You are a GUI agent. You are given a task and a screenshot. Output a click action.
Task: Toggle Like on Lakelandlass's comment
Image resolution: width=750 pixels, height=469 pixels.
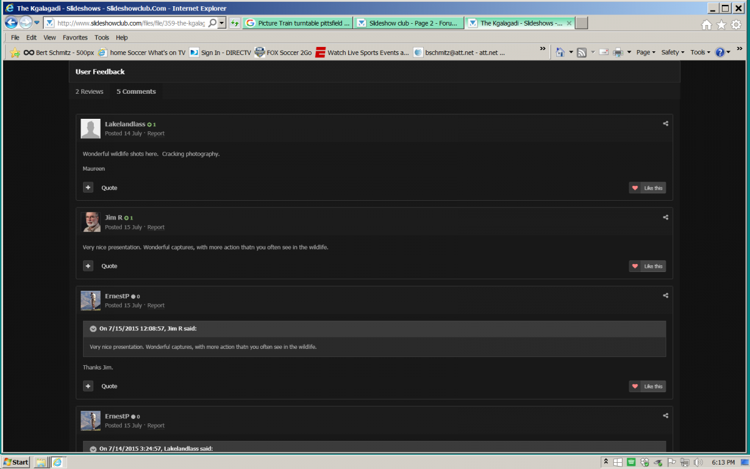tap(647, 188)
